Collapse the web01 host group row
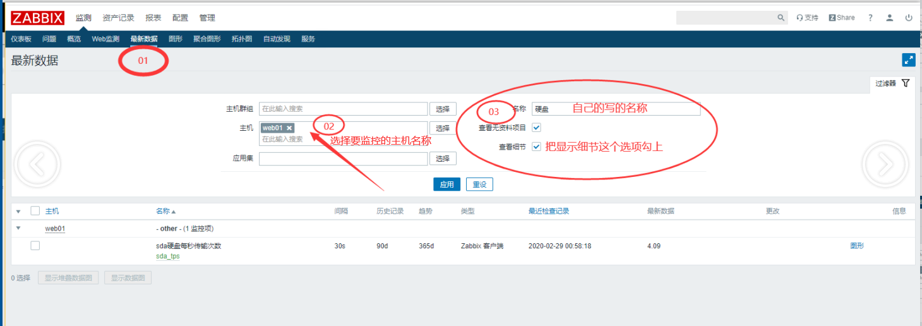The image size is (922, 326). click(x=18, y=228)
